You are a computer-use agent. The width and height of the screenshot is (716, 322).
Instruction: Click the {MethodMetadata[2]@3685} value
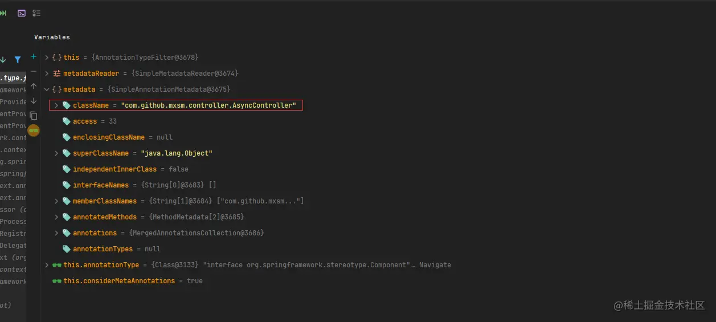coord(196,217)
